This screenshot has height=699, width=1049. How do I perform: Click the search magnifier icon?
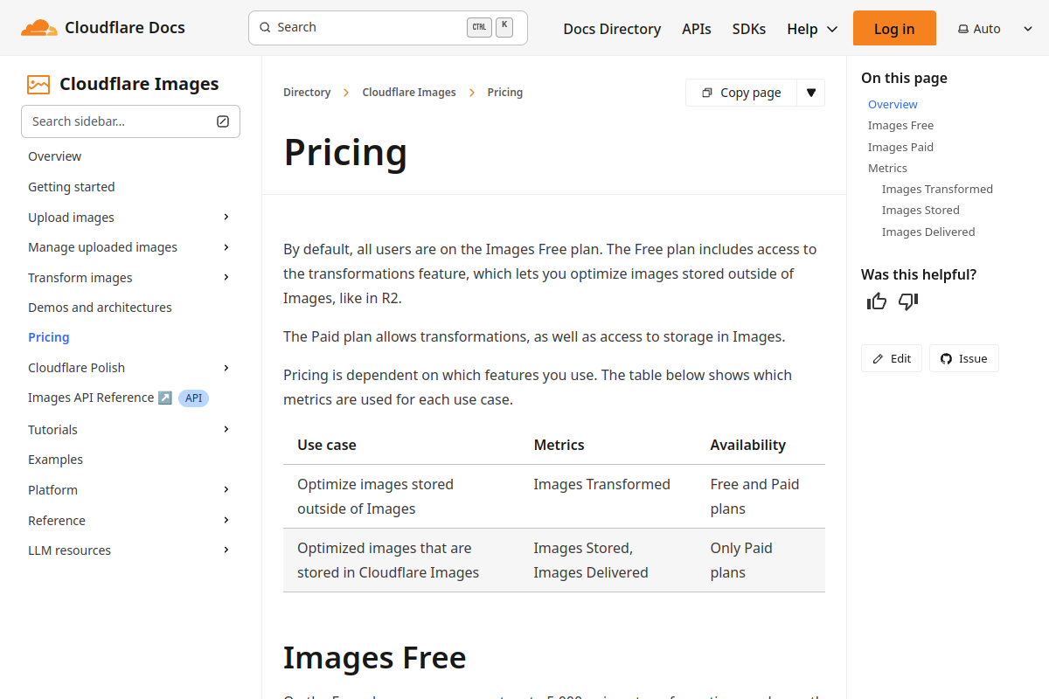(265, 27)
